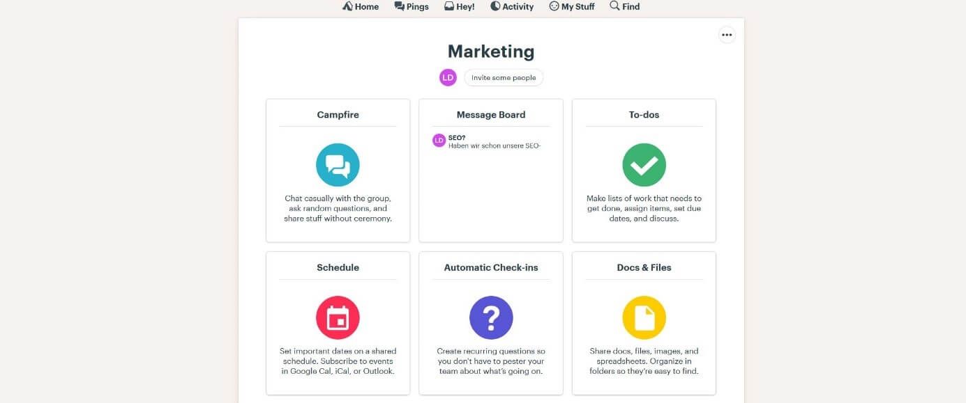Click the Invite some people button
Image resolution: width=966 pixels, height=403 pixels.
click(504, 77)
